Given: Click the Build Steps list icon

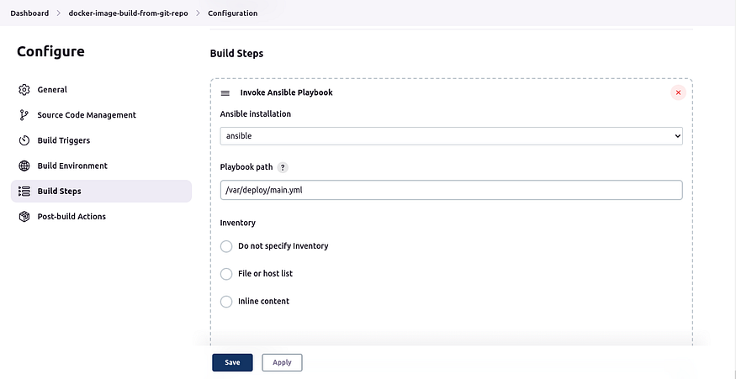Looking at the screenshot, I should pyautogui.click(x=24, y=192).
